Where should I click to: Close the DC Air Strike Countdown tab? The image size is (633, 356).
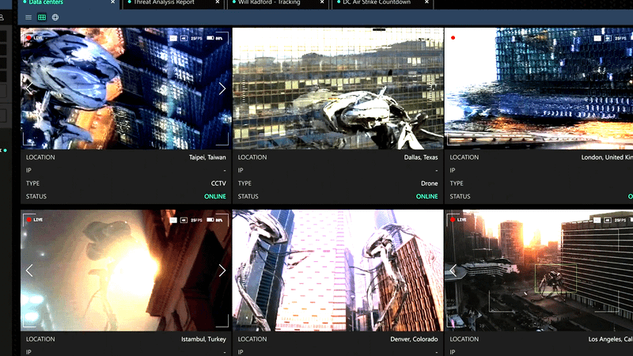click(x=426, y=2)
